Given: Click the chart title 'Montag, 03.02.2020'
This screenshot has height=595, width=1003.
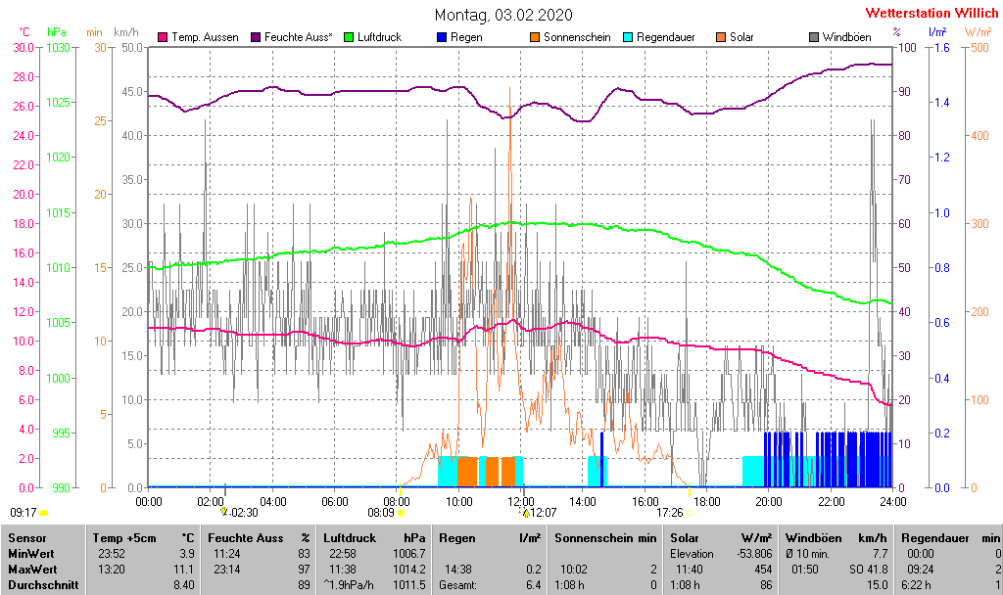Looking at the screenshot, I should point(502,15).
